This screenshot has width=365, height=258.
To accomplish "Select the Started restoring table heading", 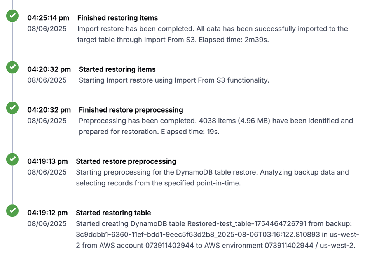I will (114, 213).
